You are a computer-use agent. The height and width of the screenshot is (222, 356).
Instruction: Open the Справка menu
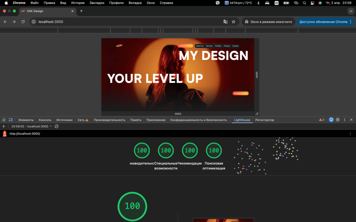[166, 3]
